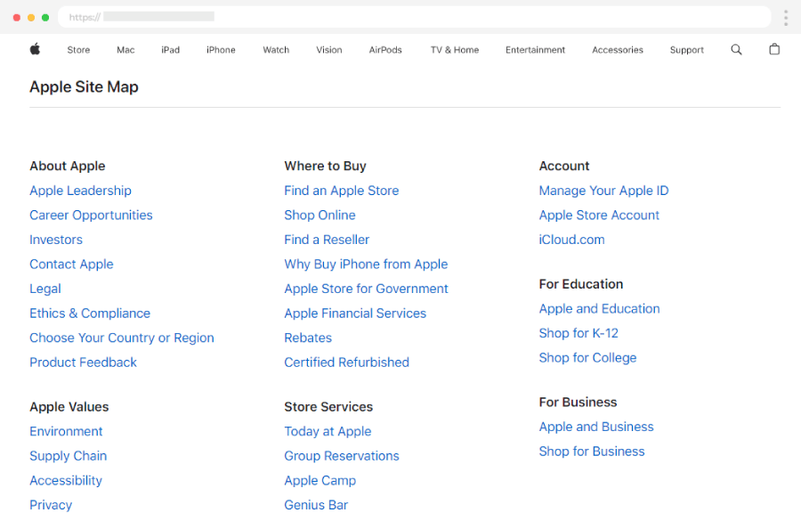801x521 pixels.
Task: Open the Store menu in navigation
Action: coord(78,50)
